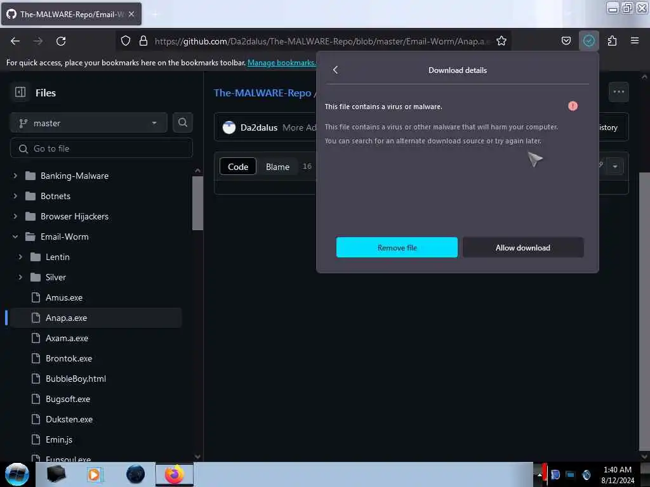Image resolution: width=650 pixels, height=487 pixels.
Task: Reload the page with the refresh icon
Action: 61,41
